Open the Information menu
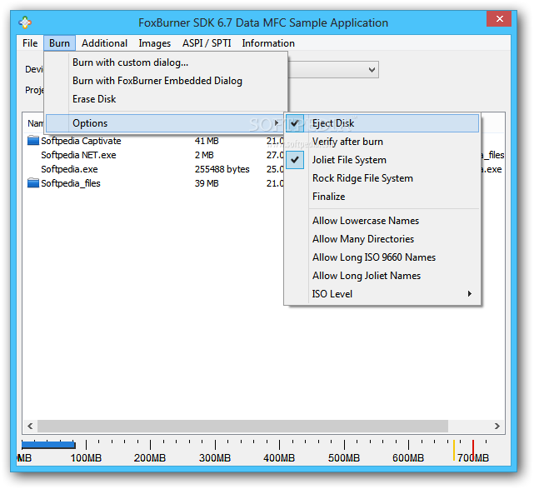This screenshot has width=534, height=489. click(x=268, y=43)
